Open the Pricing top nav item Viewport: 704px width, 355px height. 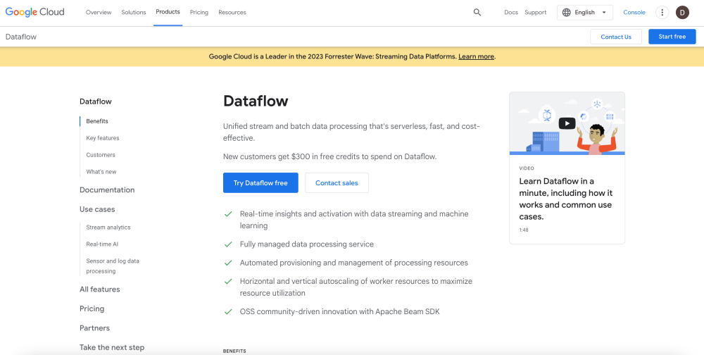[199, 13]
